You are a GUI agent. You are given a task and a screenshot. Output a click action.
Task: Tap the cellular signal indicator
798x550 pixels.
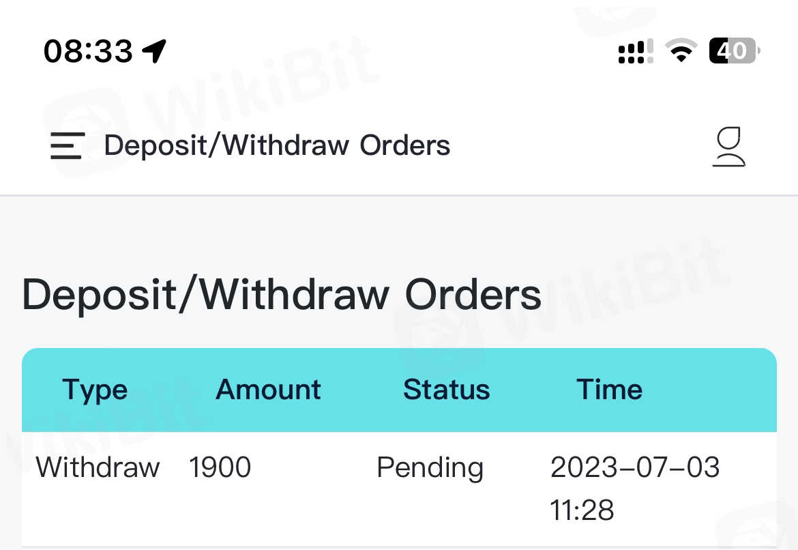point(635,51)
